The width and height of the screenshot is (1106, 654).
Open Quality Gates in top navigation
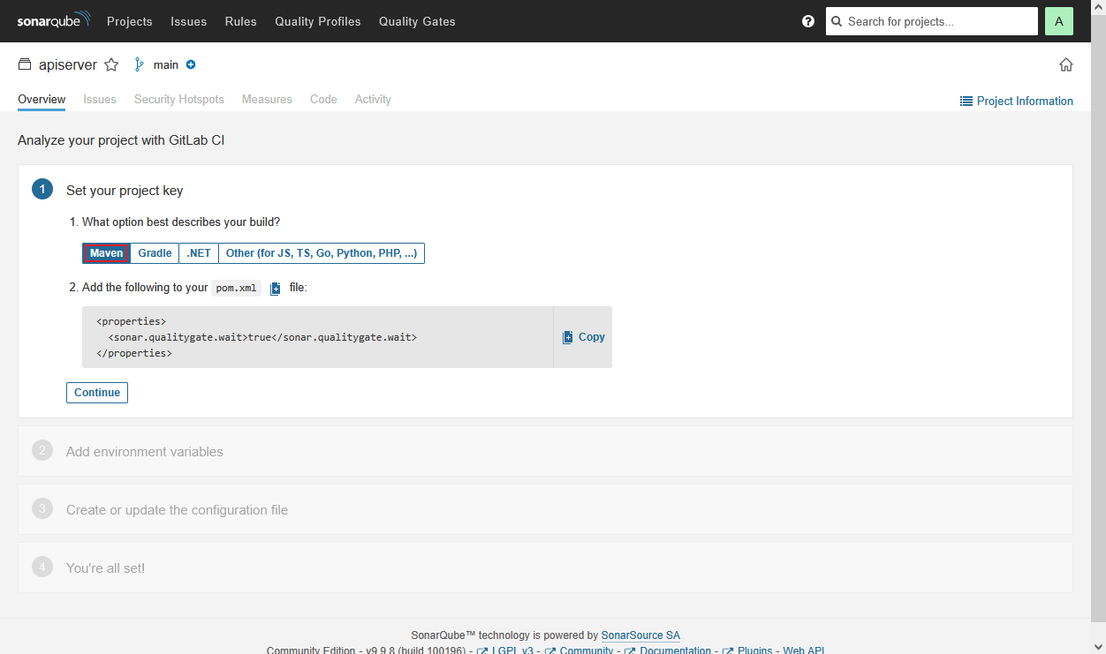point(417,21)
